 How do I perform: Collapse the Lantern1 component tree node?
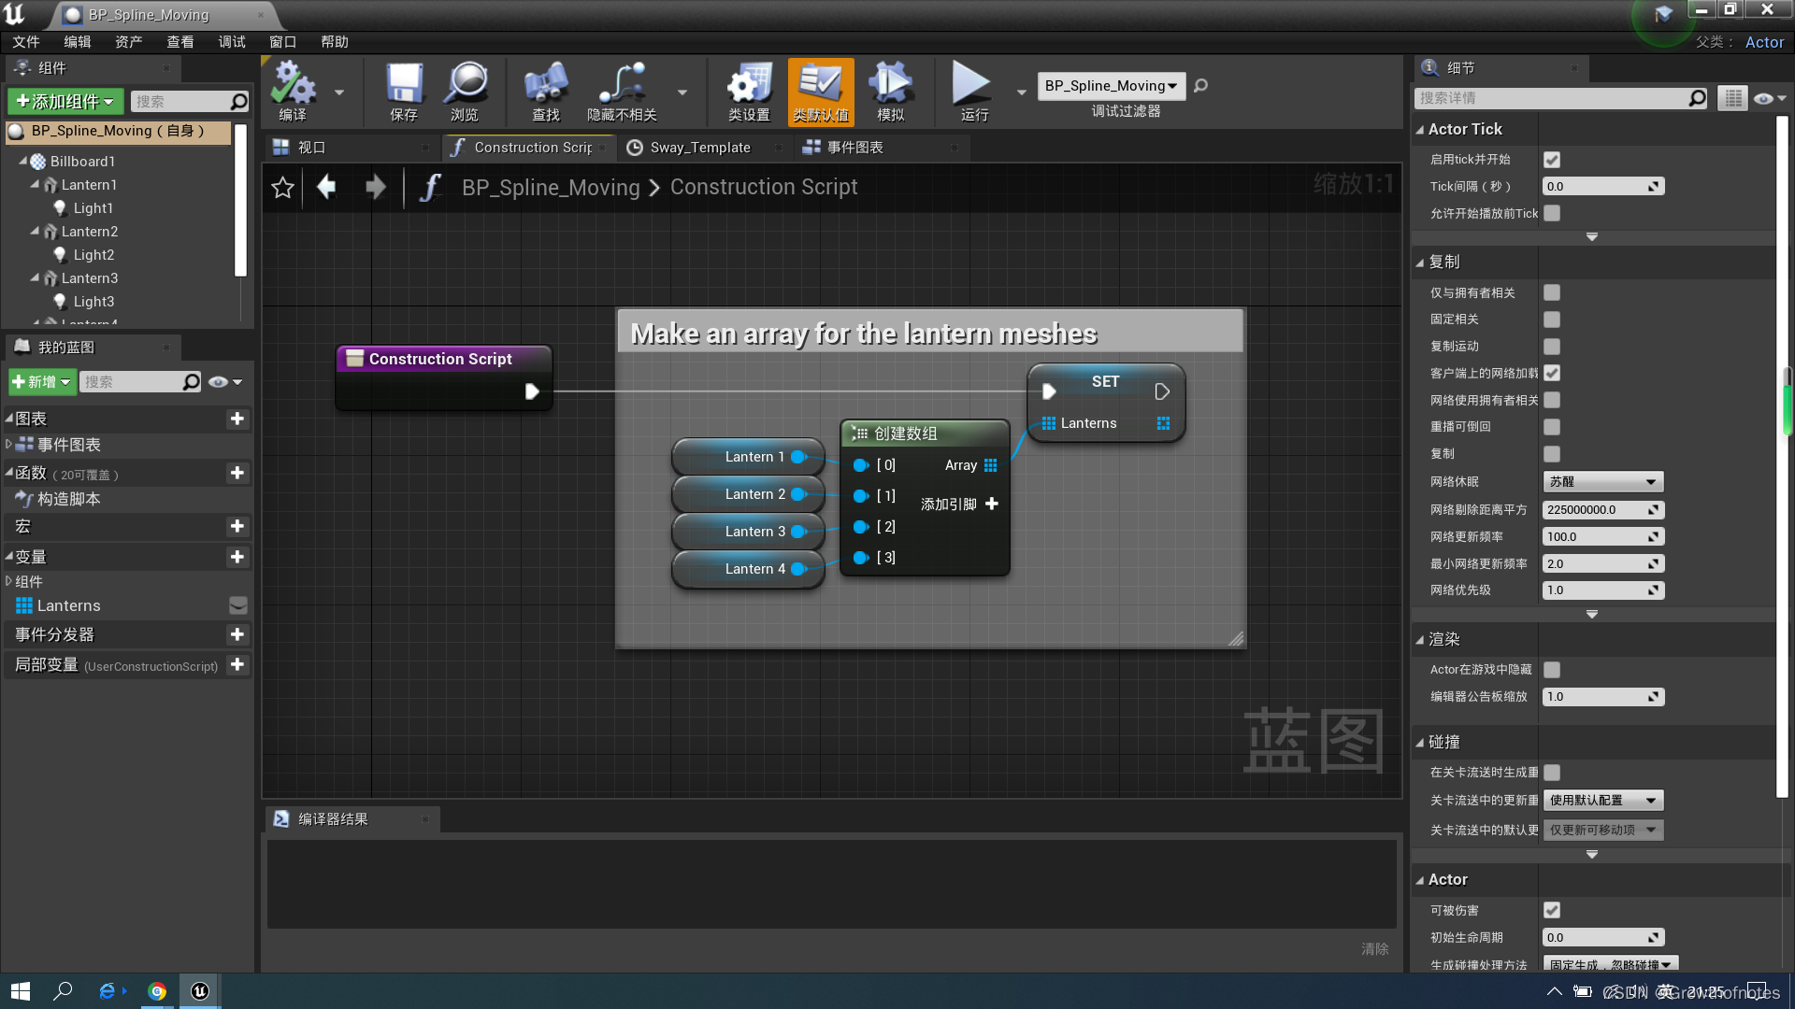35,185
